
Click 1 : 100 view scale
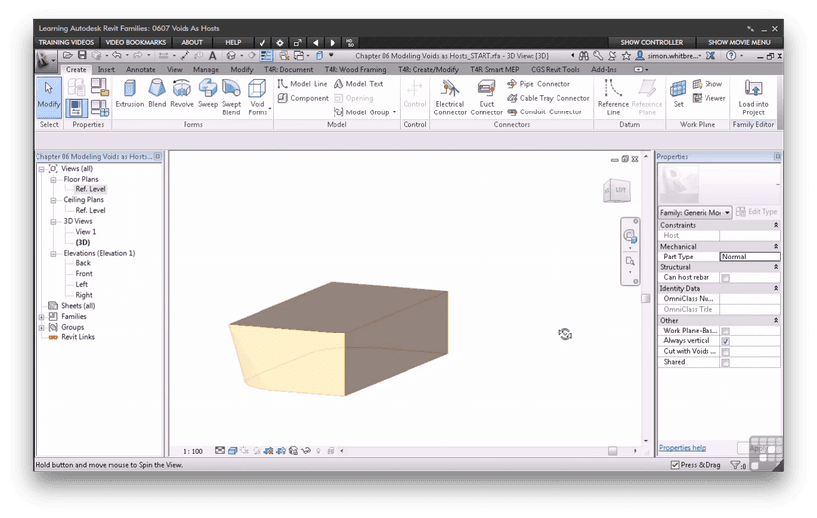pyautogui.click(x=192, y=451)
